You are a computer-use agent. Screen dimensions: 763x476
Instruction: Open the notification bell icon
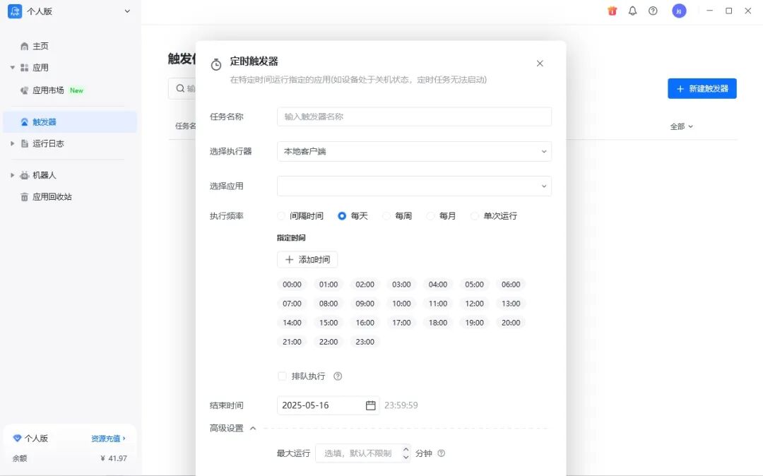(632, 11)
